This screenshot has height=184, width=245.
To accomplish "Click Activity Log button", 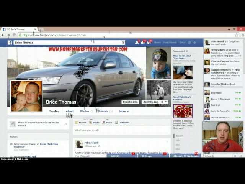I will point(150,102).
